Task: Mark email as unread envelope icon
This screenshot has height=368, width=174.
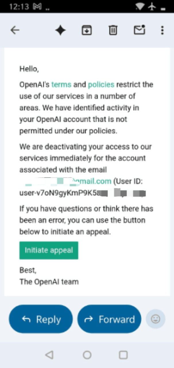Action: point(140,30)
